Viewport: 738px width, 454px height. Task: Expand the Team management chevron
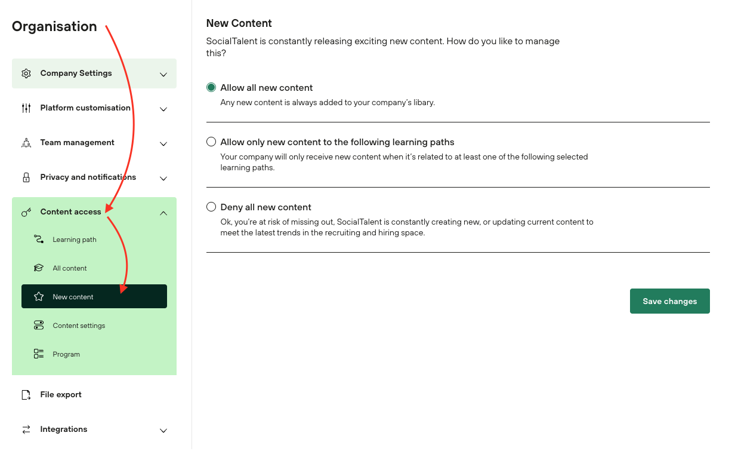[x=163, y=143]
